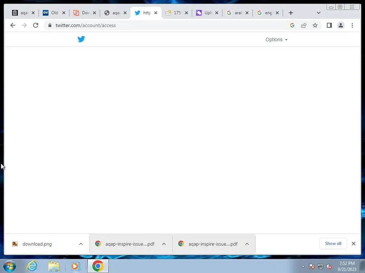
Task: Click the Twitter bird logo on page
Action: click(x=81, y=39)
